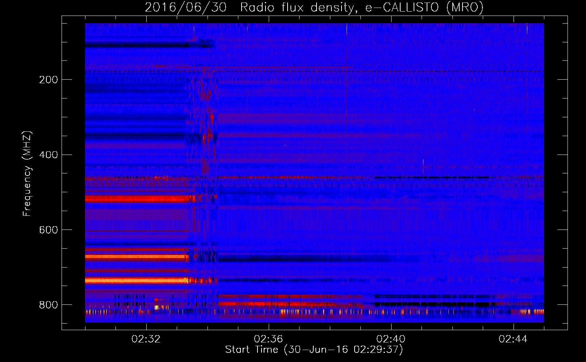Click the 02:44 time tick label

[513, 339]
